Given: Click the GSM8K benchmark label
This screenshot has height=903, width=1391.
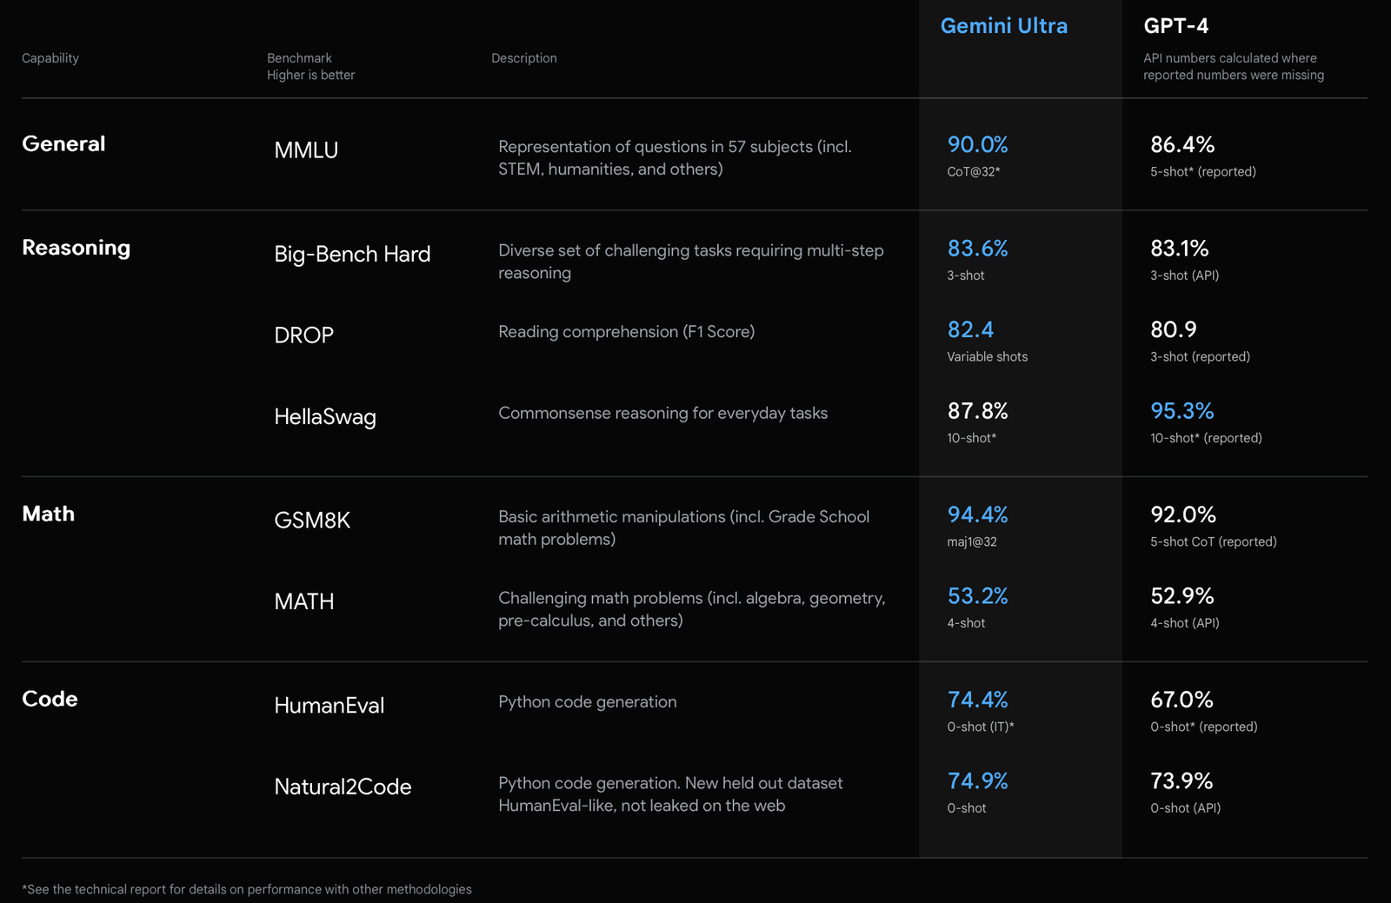Looking at the screenshot, I should click(x=312, y=521).
